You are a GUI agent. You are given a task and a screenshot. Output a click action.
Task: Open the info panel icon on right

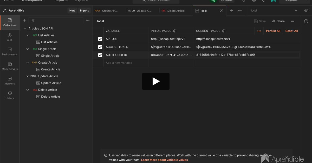click(x=306, y=21)
